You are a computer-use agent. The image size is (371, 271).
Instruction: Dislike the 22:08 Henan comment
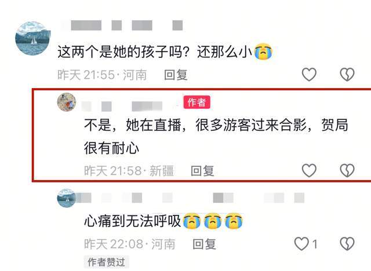click(347, 244)
